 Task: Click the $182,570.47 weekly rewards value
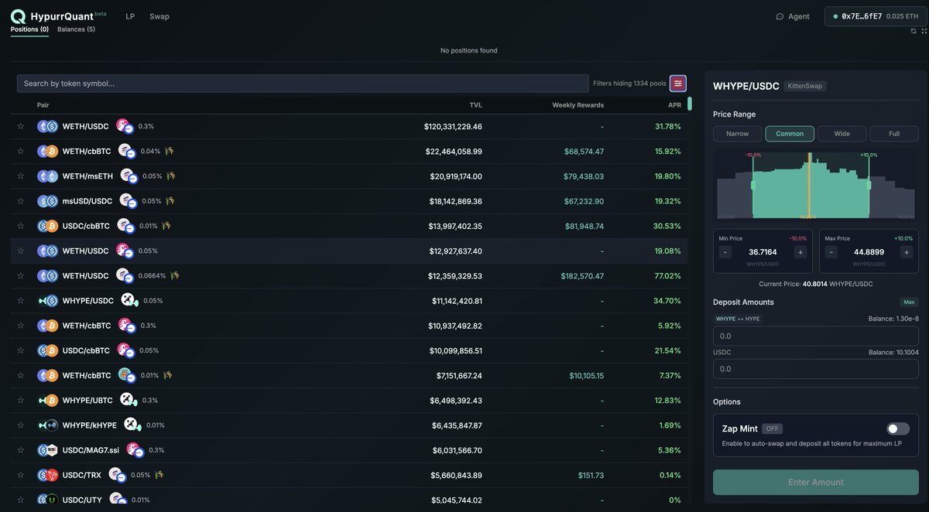click(x=582, y=276)
